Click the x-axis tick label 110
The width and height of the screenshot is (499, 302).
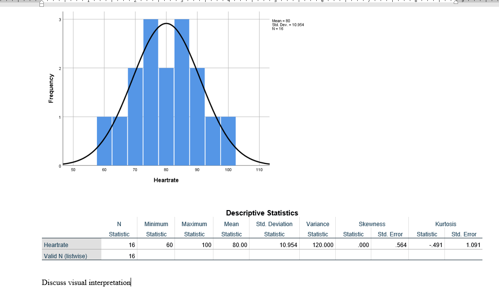259,170
